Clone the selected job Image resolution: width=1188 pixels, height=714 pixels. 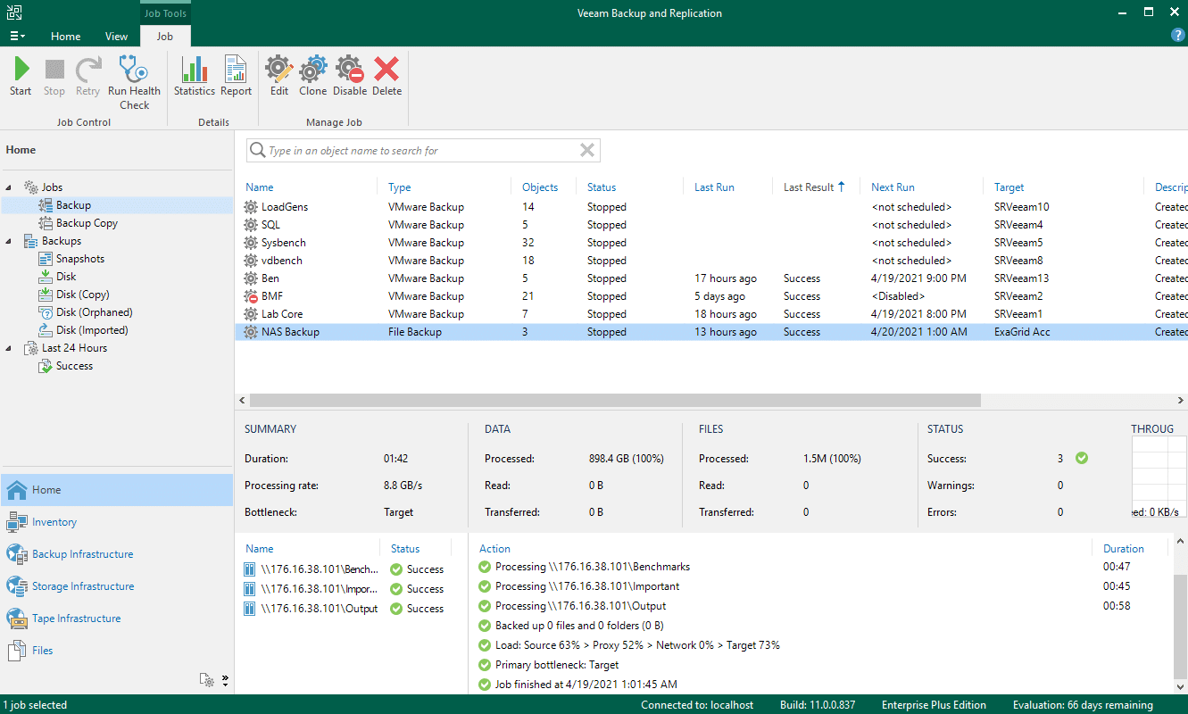pos(313,77)
